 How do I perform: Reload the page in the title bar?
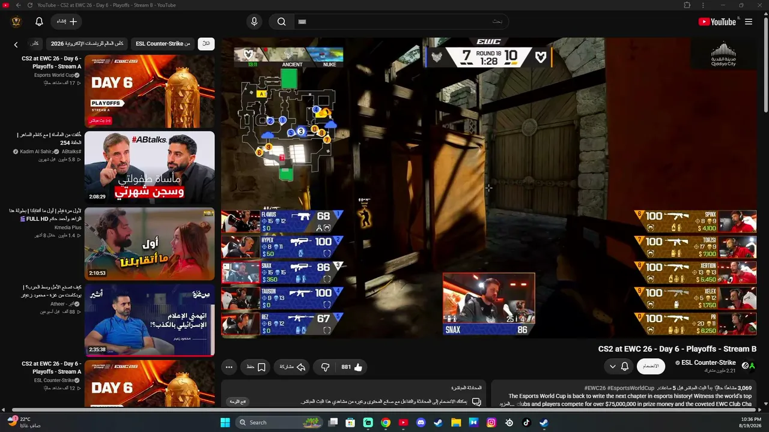31,5
